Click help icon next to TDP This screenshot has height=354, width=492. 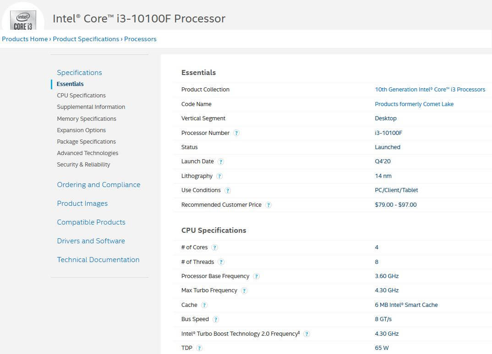[x=199, y=348]
